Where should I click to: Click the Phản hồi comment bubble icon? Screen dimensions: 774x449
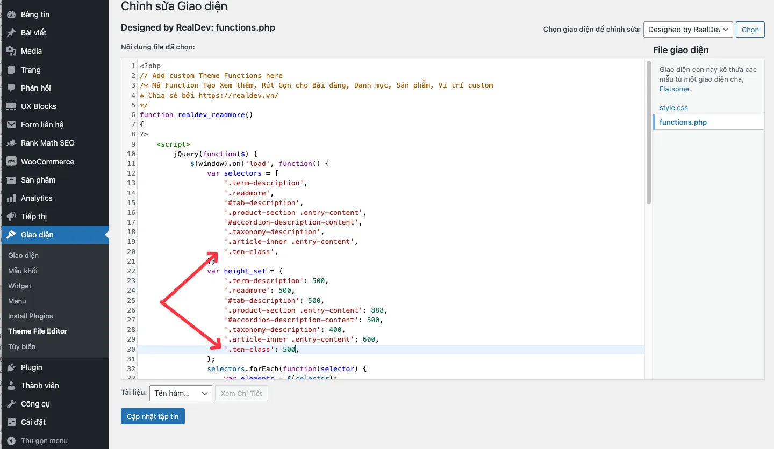11,88
